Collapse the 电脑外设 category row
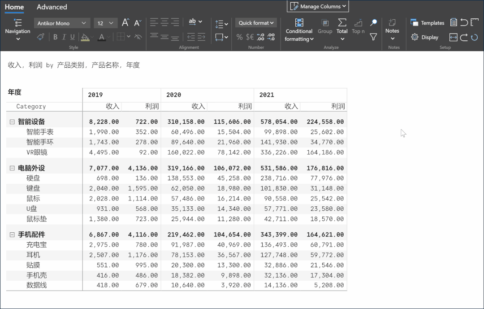The image size is (484, 309). 12,168
